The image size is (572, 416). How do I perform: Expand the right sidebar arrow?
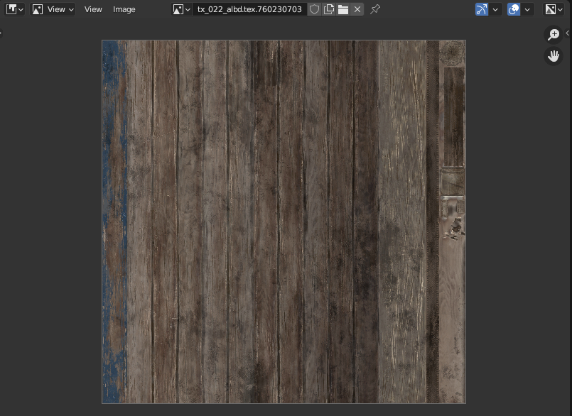(x=568, y=33)
